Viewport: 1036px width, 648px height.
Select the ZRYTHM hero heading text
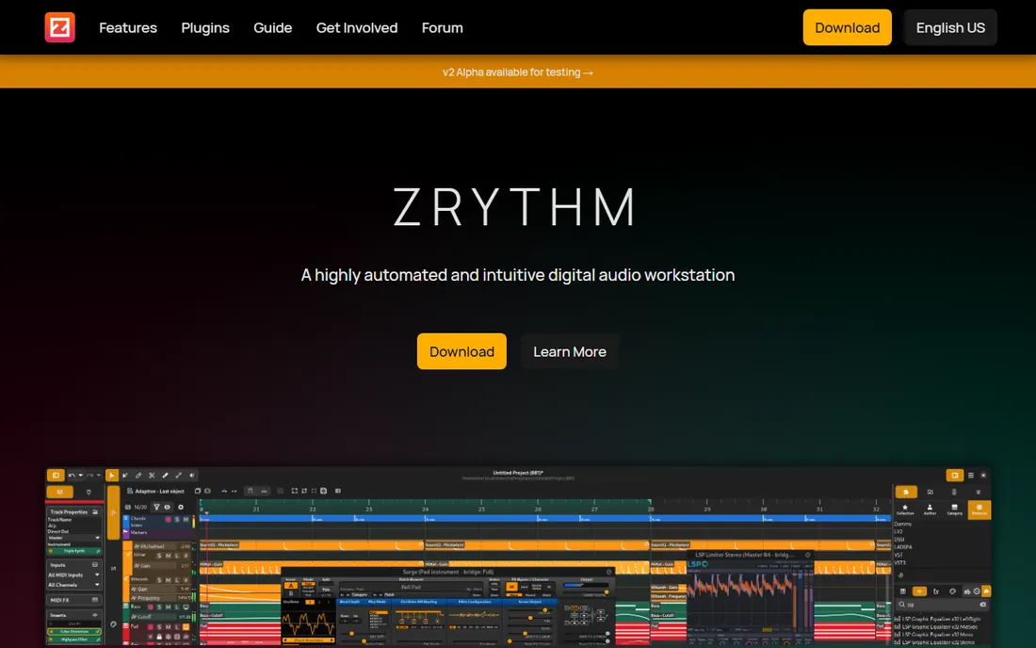[x=515, y=207]
